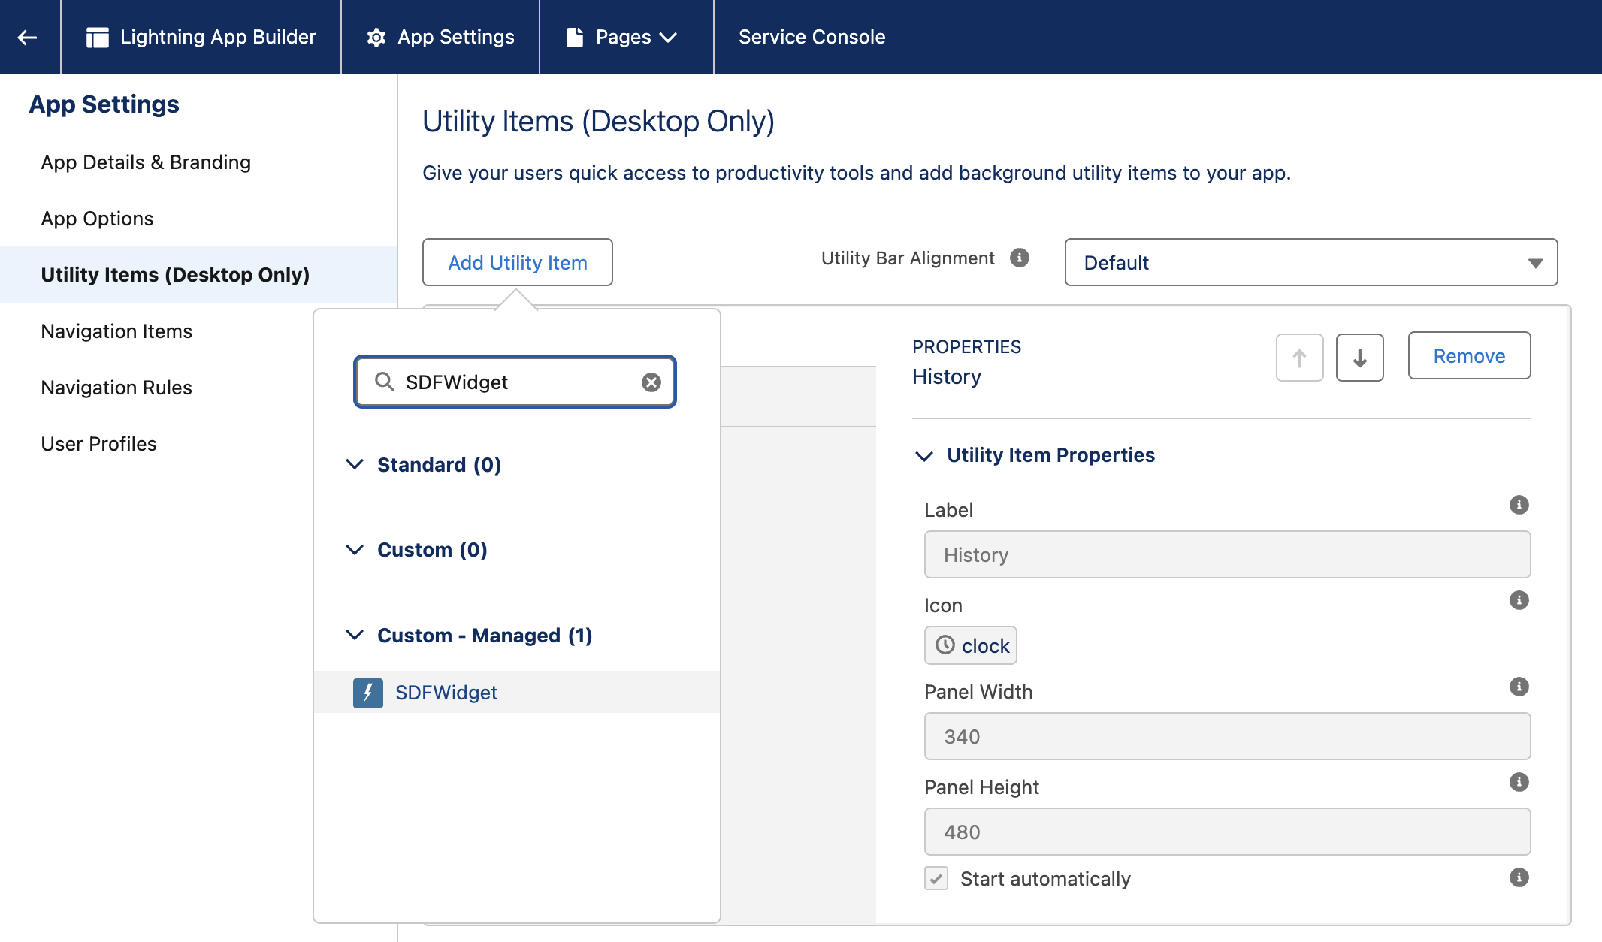
Task: Select Utility Items (Desktop Only)
Action: tap(198, 275)
